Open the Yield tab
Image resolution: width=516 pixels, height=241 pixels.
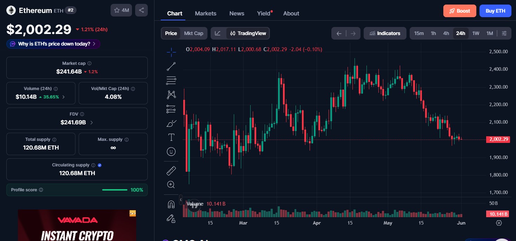(x=264, y=13)
